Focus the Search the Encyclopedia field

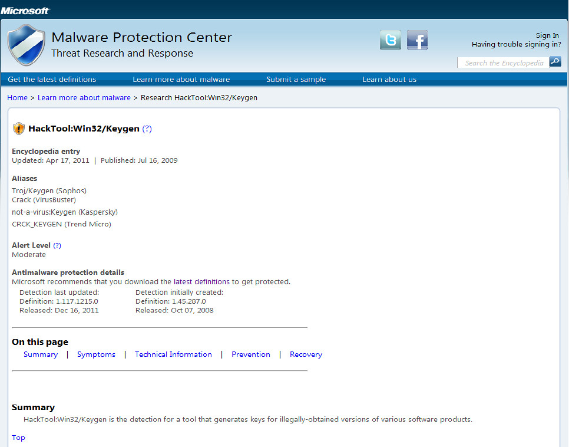[x=503, y=63]
